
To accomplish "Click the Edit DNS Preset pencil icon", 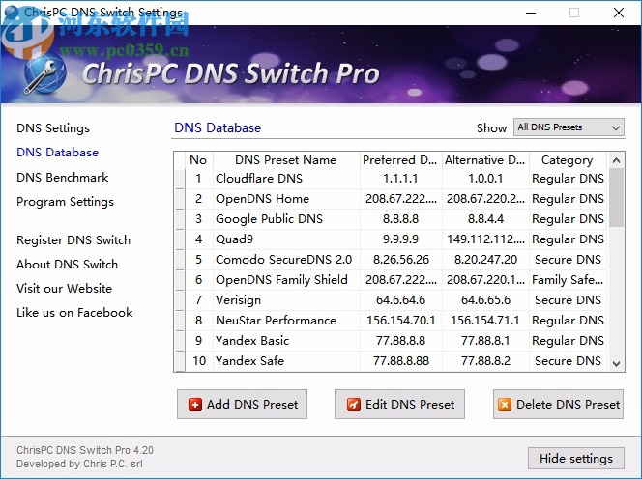I will 353,405.
